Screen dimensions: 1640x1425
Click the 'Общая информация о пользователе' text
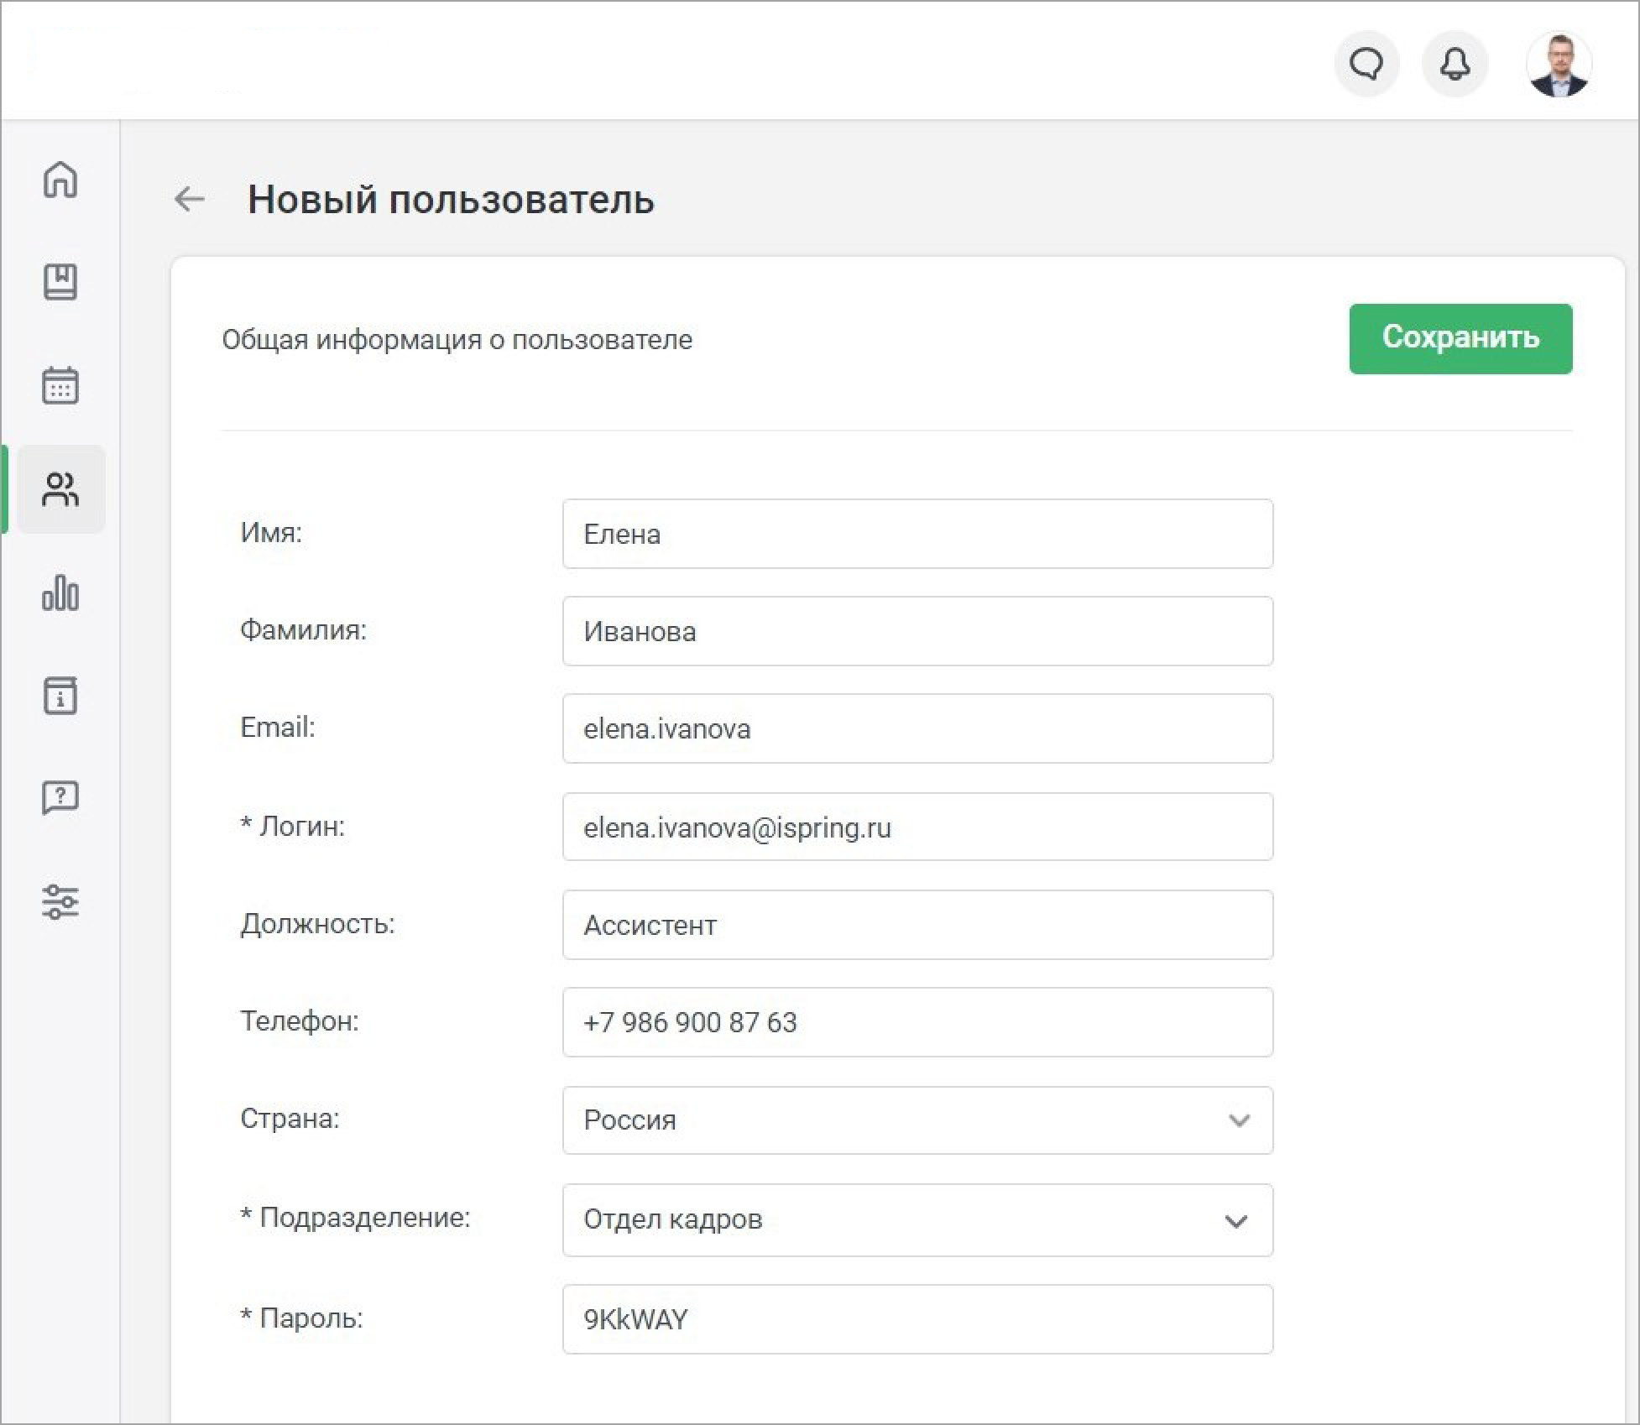pyautogui.click(x=457, y=340)
